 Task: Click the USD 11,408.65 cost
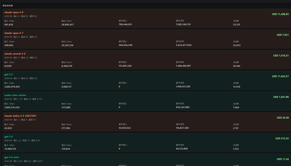pos(280,14)
